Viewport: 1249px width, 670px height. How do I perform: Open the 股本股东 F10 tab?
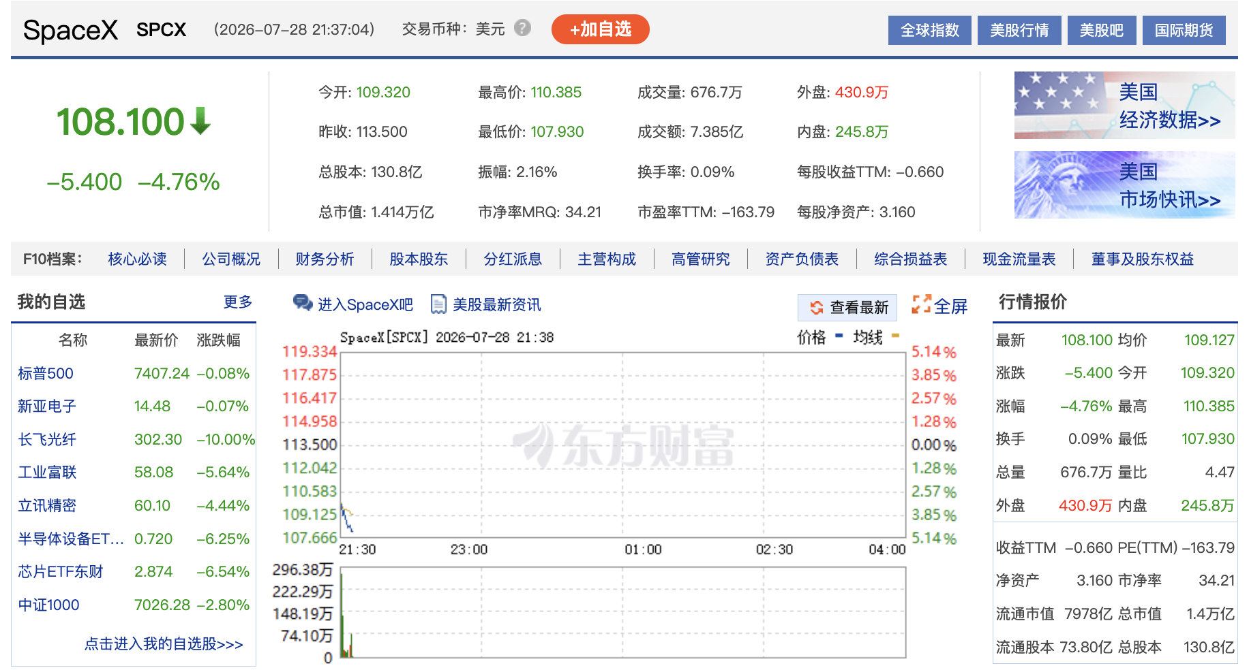pyautogui.click(x=419, y=259)
